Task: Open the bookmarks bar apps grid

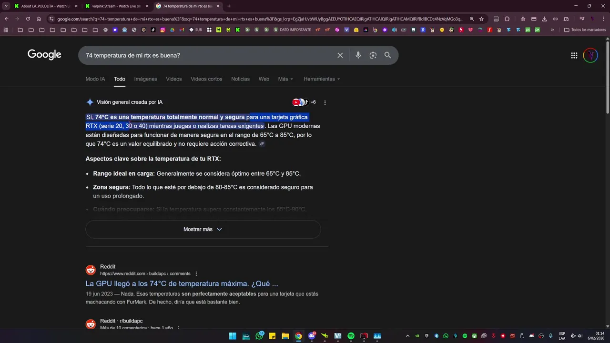Action: pyautogui.click(x=6, y=30)
